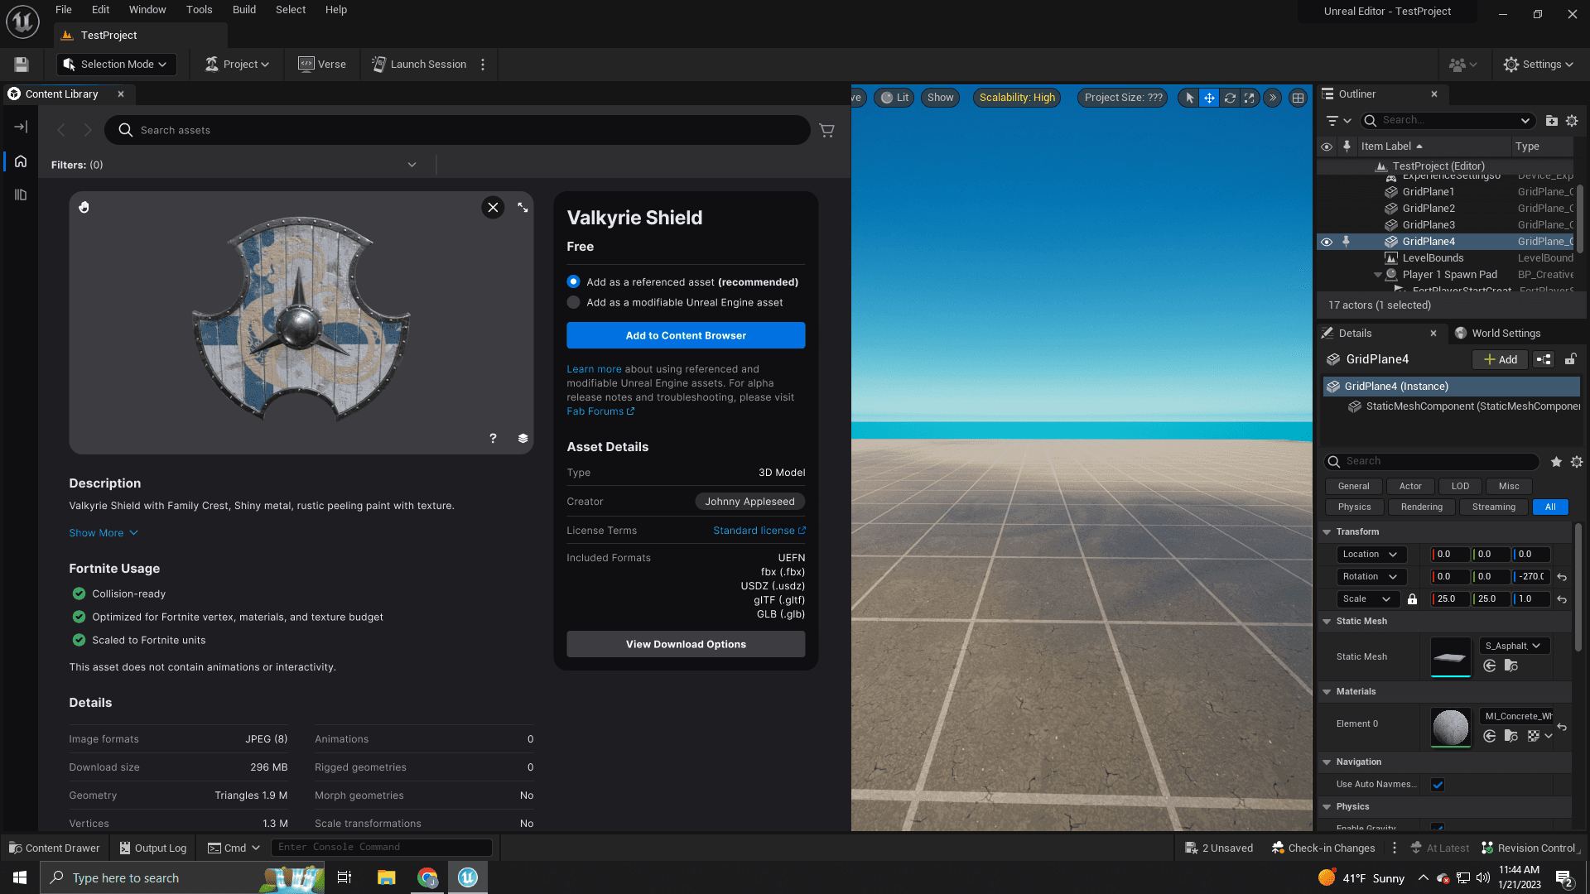This screenshot has width=1590, height=894.
Task: Collapse the Content Library sidebar arrow icon
Action: point(21,127)
